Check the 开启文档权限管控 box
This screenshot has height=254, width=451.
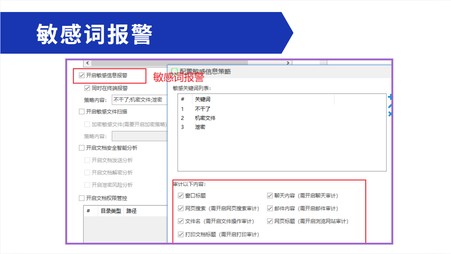click(82, 198)
